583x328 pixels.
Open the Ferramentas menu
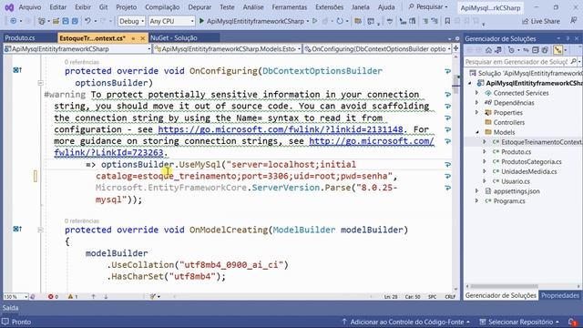pyautogui.click(x=290, y=7)
